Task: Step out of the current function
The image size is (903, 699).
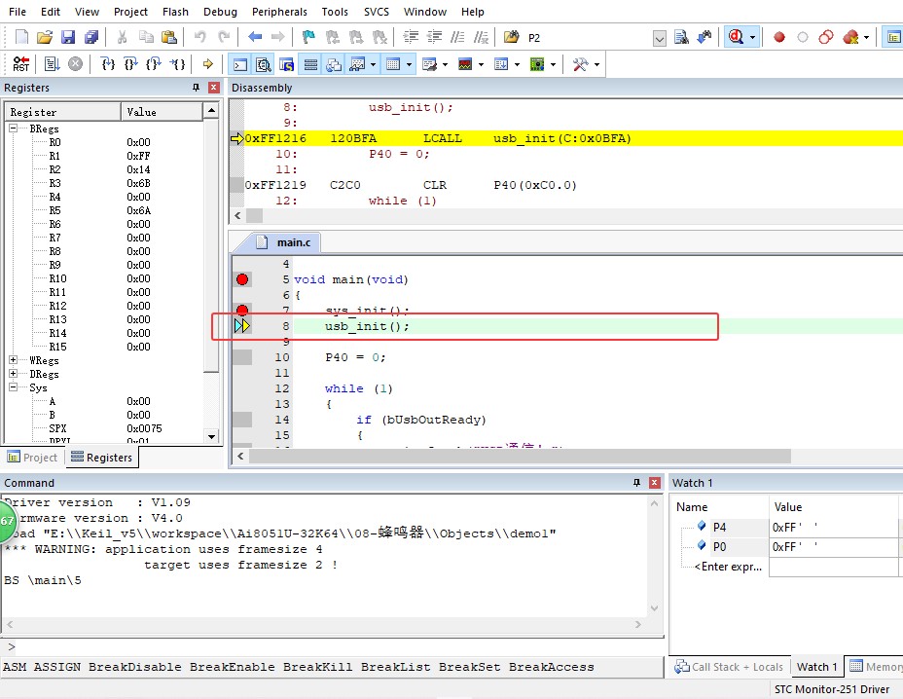Action: tap(154, 64)
